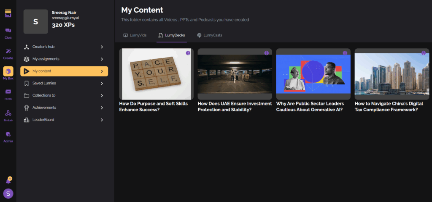This screenshot has width=432, height=202.
Task: Select the LumyDecks tab
Action: (x=171, y=35)
